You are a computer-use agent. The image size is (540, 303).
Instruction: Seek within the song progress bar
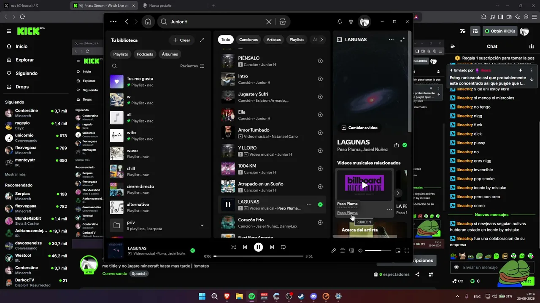(259, 256)
